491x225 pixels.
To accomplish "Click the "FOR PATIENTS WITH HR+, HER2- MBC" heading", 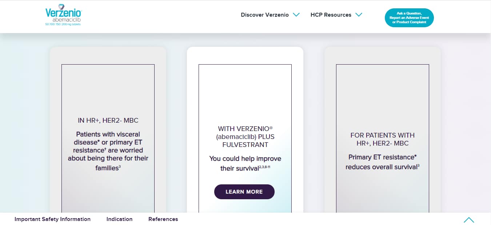I will click(x=382, y=139).
